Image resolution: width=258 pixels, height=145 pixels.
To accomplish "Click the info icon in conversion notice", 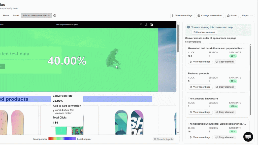I will coord(188,27).
